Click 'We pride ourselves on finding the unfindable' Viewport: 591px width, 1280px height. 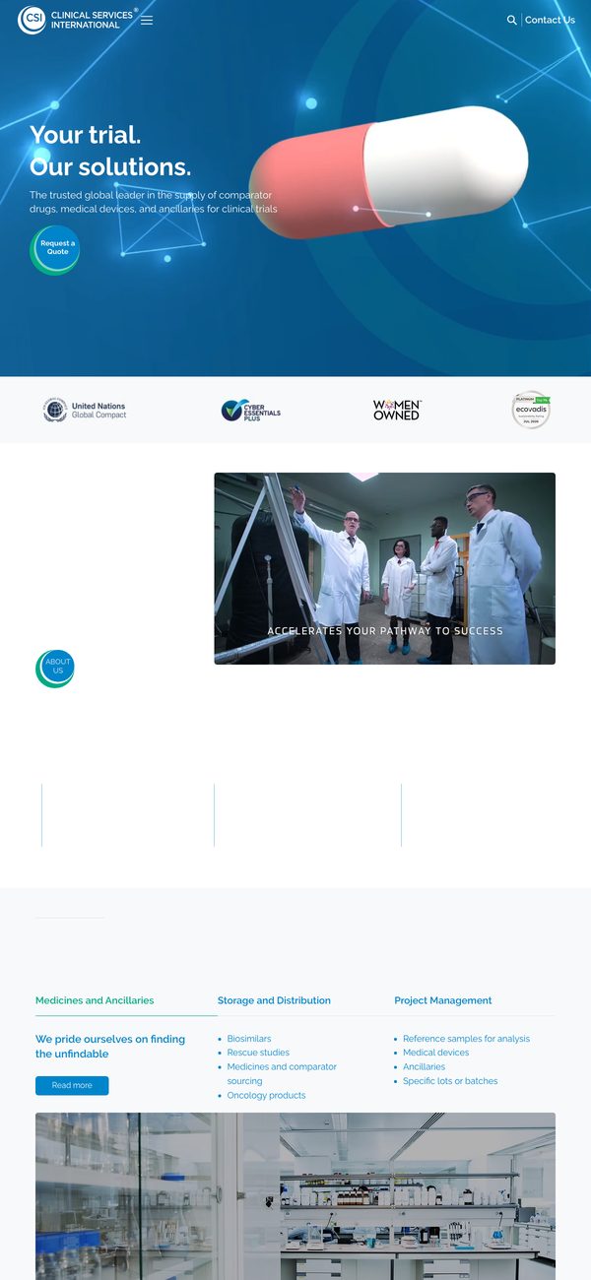(110, 1047)
